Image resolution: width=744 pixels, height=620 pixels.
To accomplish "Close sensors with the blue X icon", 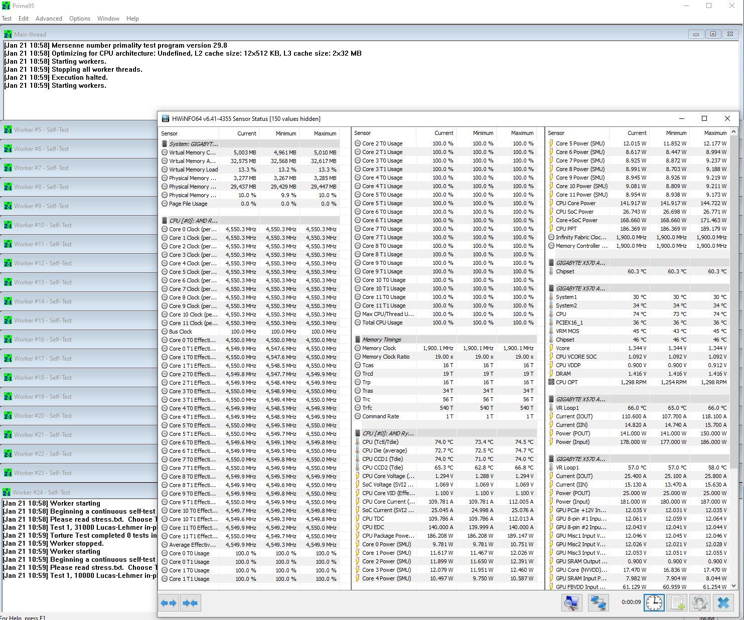I will [x=723, y=602].
